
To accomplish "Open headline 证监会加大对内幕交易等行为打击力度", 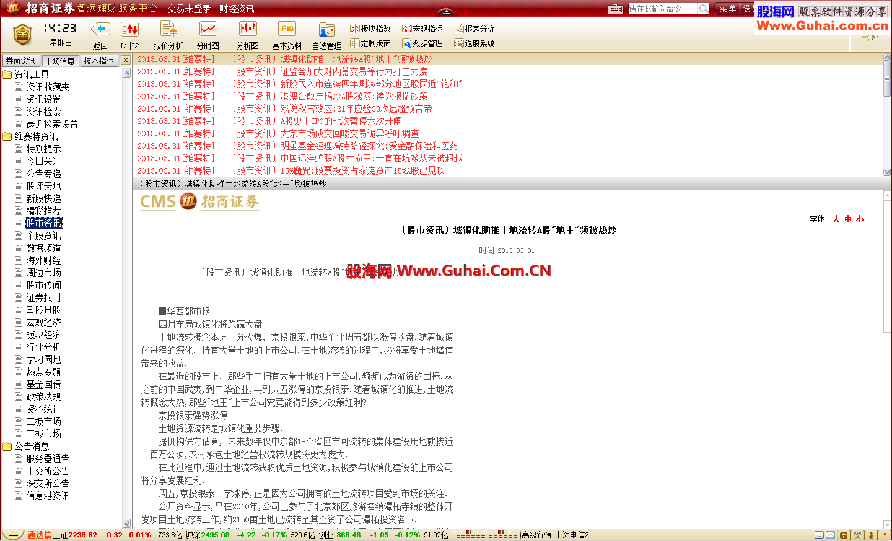I will [354, 71].
